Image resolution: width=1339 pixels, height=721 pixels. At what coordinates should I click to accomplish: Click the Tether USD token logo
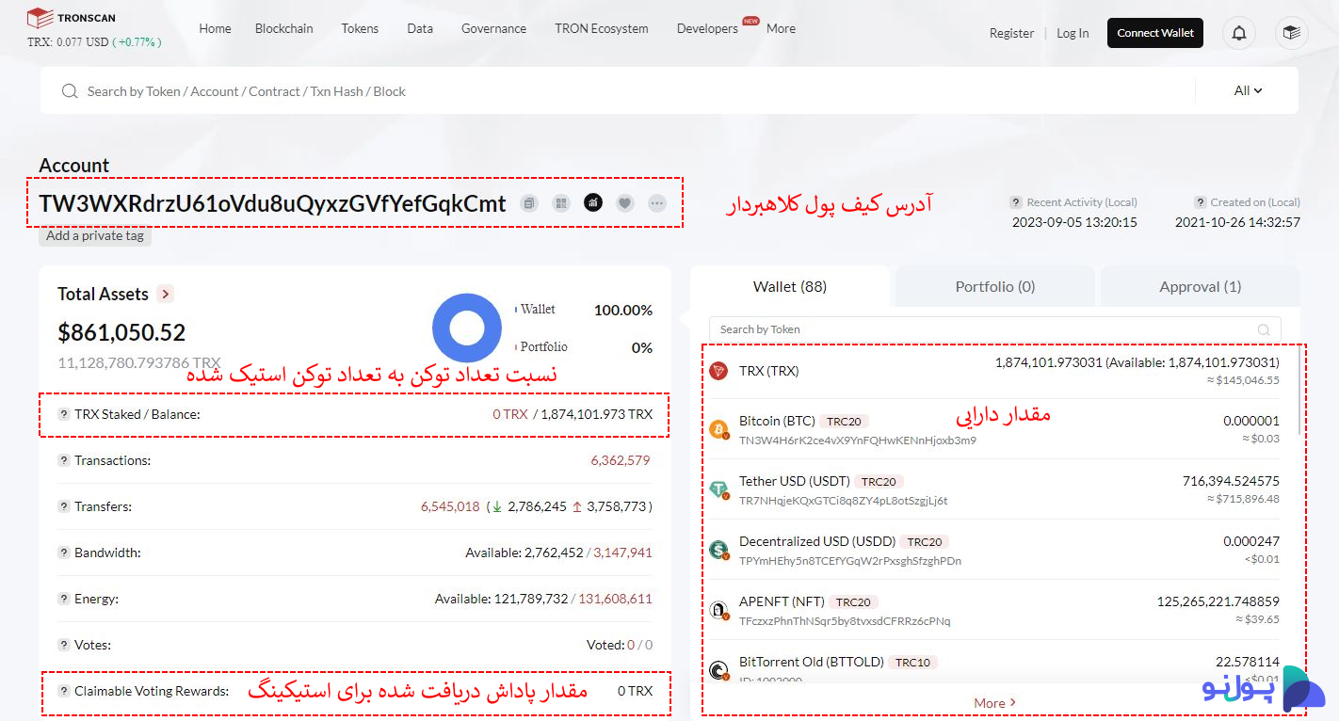click(719, 489)
